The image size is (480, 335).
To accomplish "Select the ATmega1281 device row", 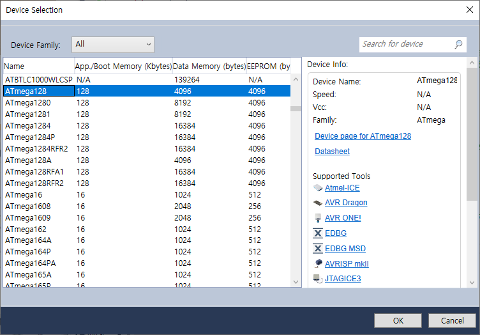I will 147,114.
